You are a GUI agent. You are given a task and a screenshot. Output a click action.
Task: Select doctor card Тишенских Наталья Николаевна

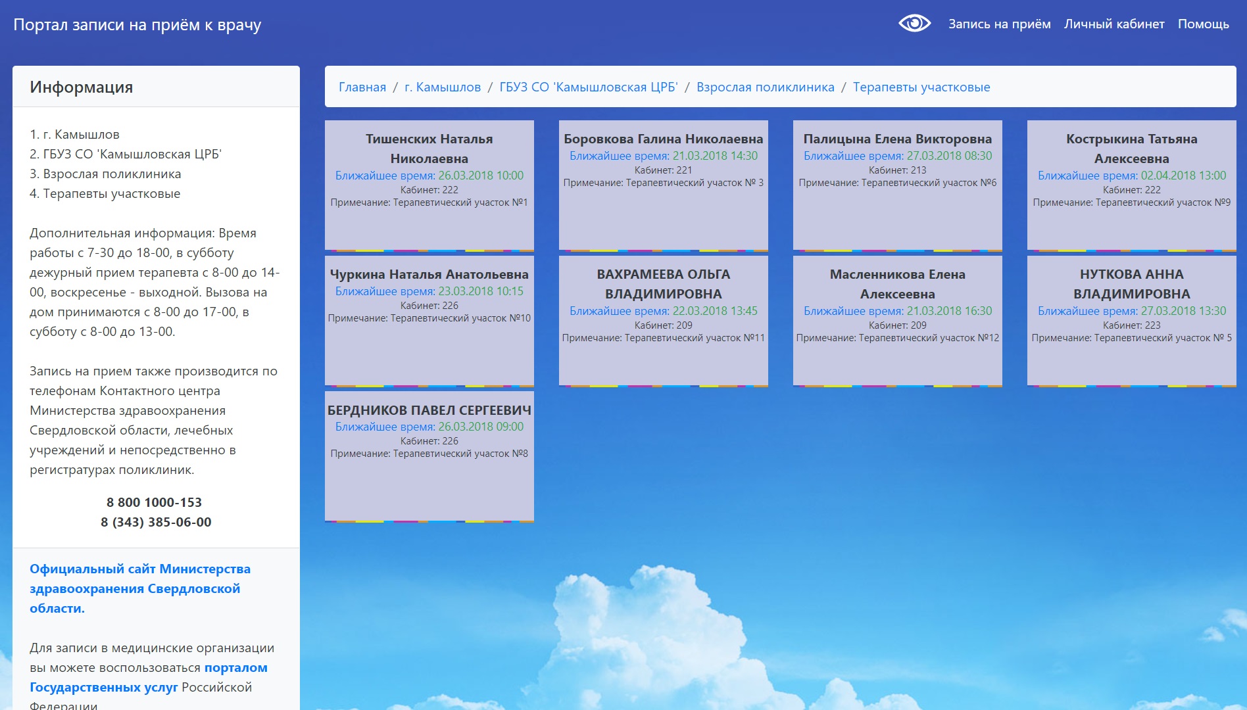click(429, 185)
